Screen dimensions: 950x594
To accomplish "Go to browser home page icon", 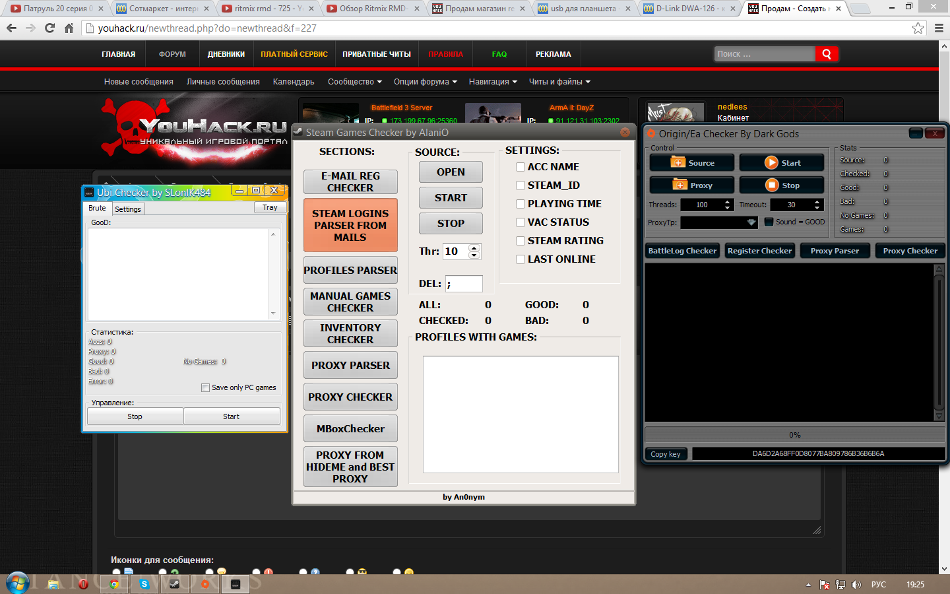I will 69,28.
